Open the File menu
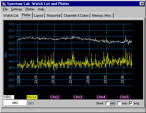The width and height of the screenshot is (146, 113). pos(5,9)
